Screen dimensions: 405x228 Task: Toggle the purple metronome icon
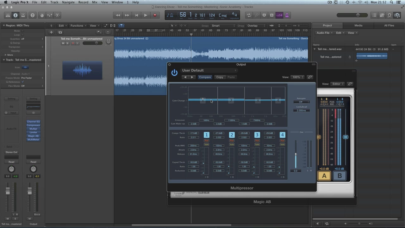coord(287,15)
